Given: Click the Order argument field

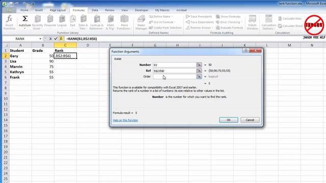Looking at the screenshot, I should click(174, 77).
